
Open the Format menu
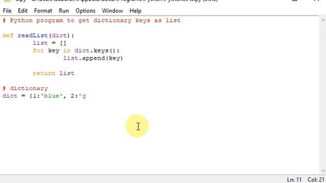coord(43,11)
